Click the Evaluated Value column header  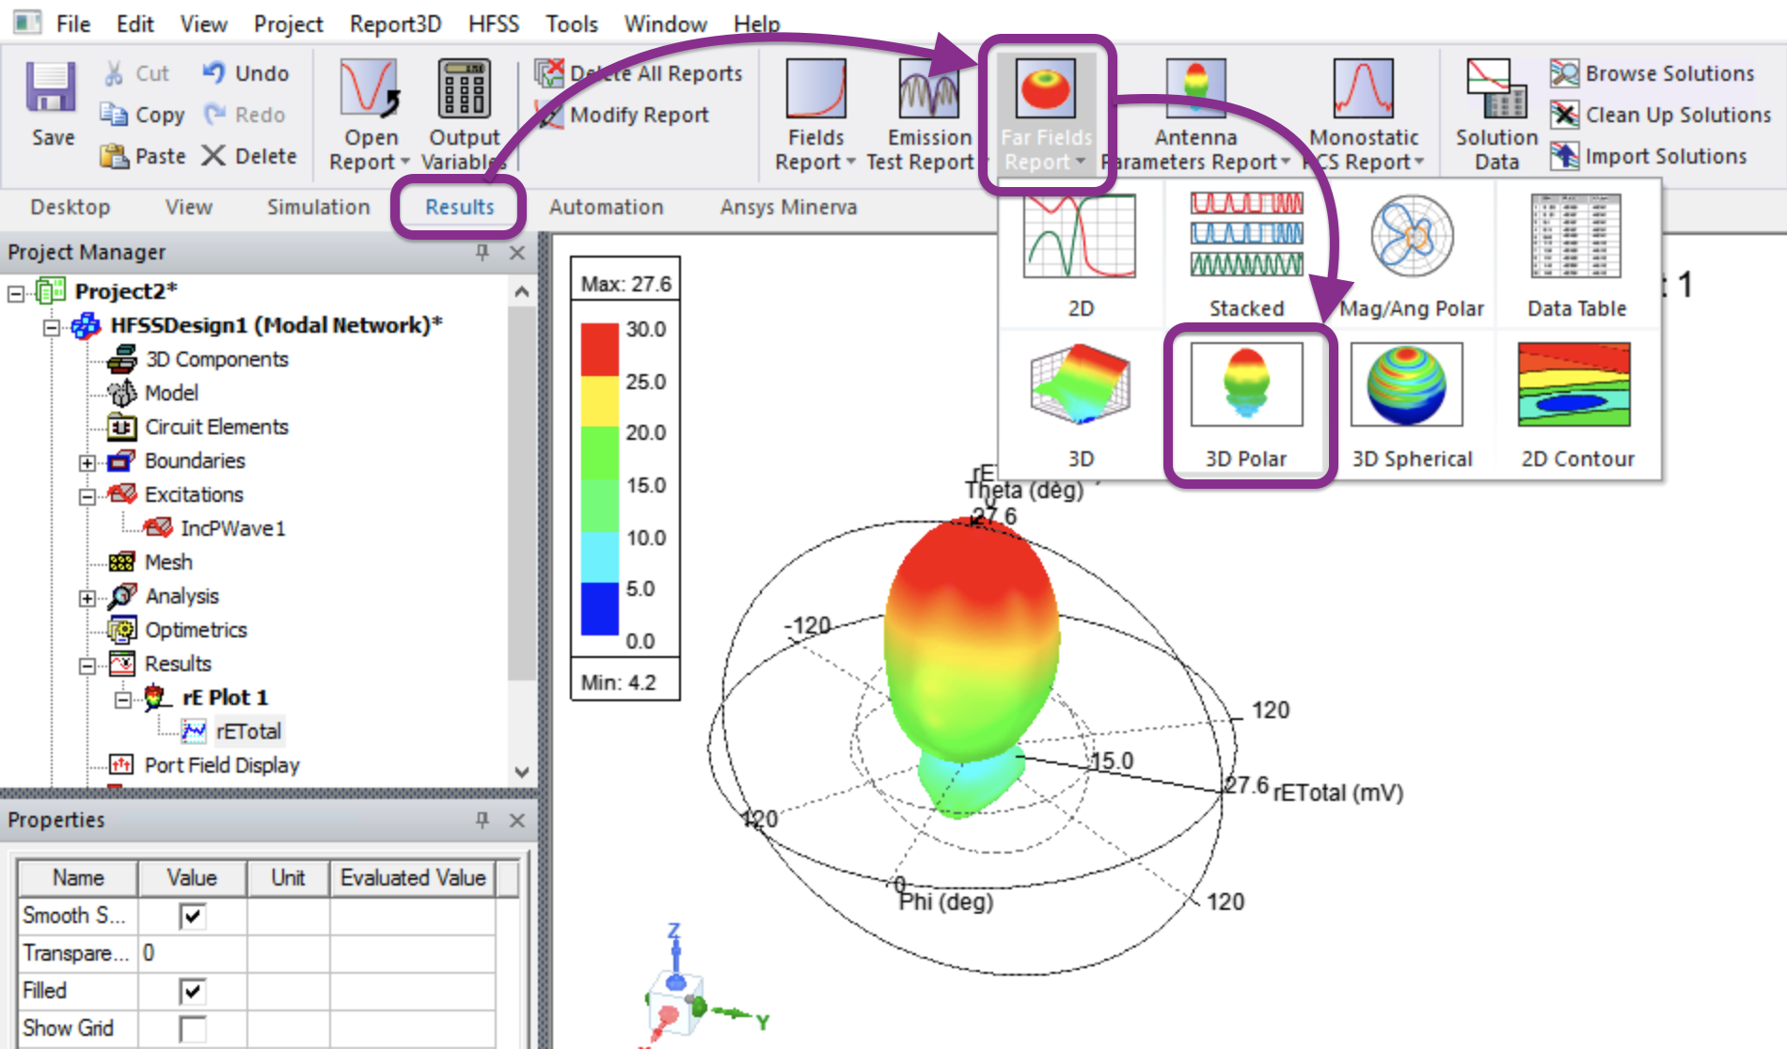[x=413, y=878]
